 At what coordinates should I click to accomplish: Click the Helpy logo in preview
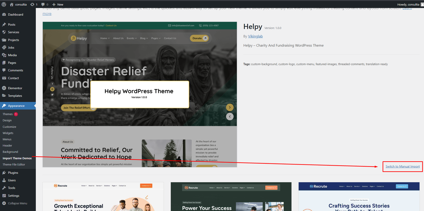(x=79, y=38)
